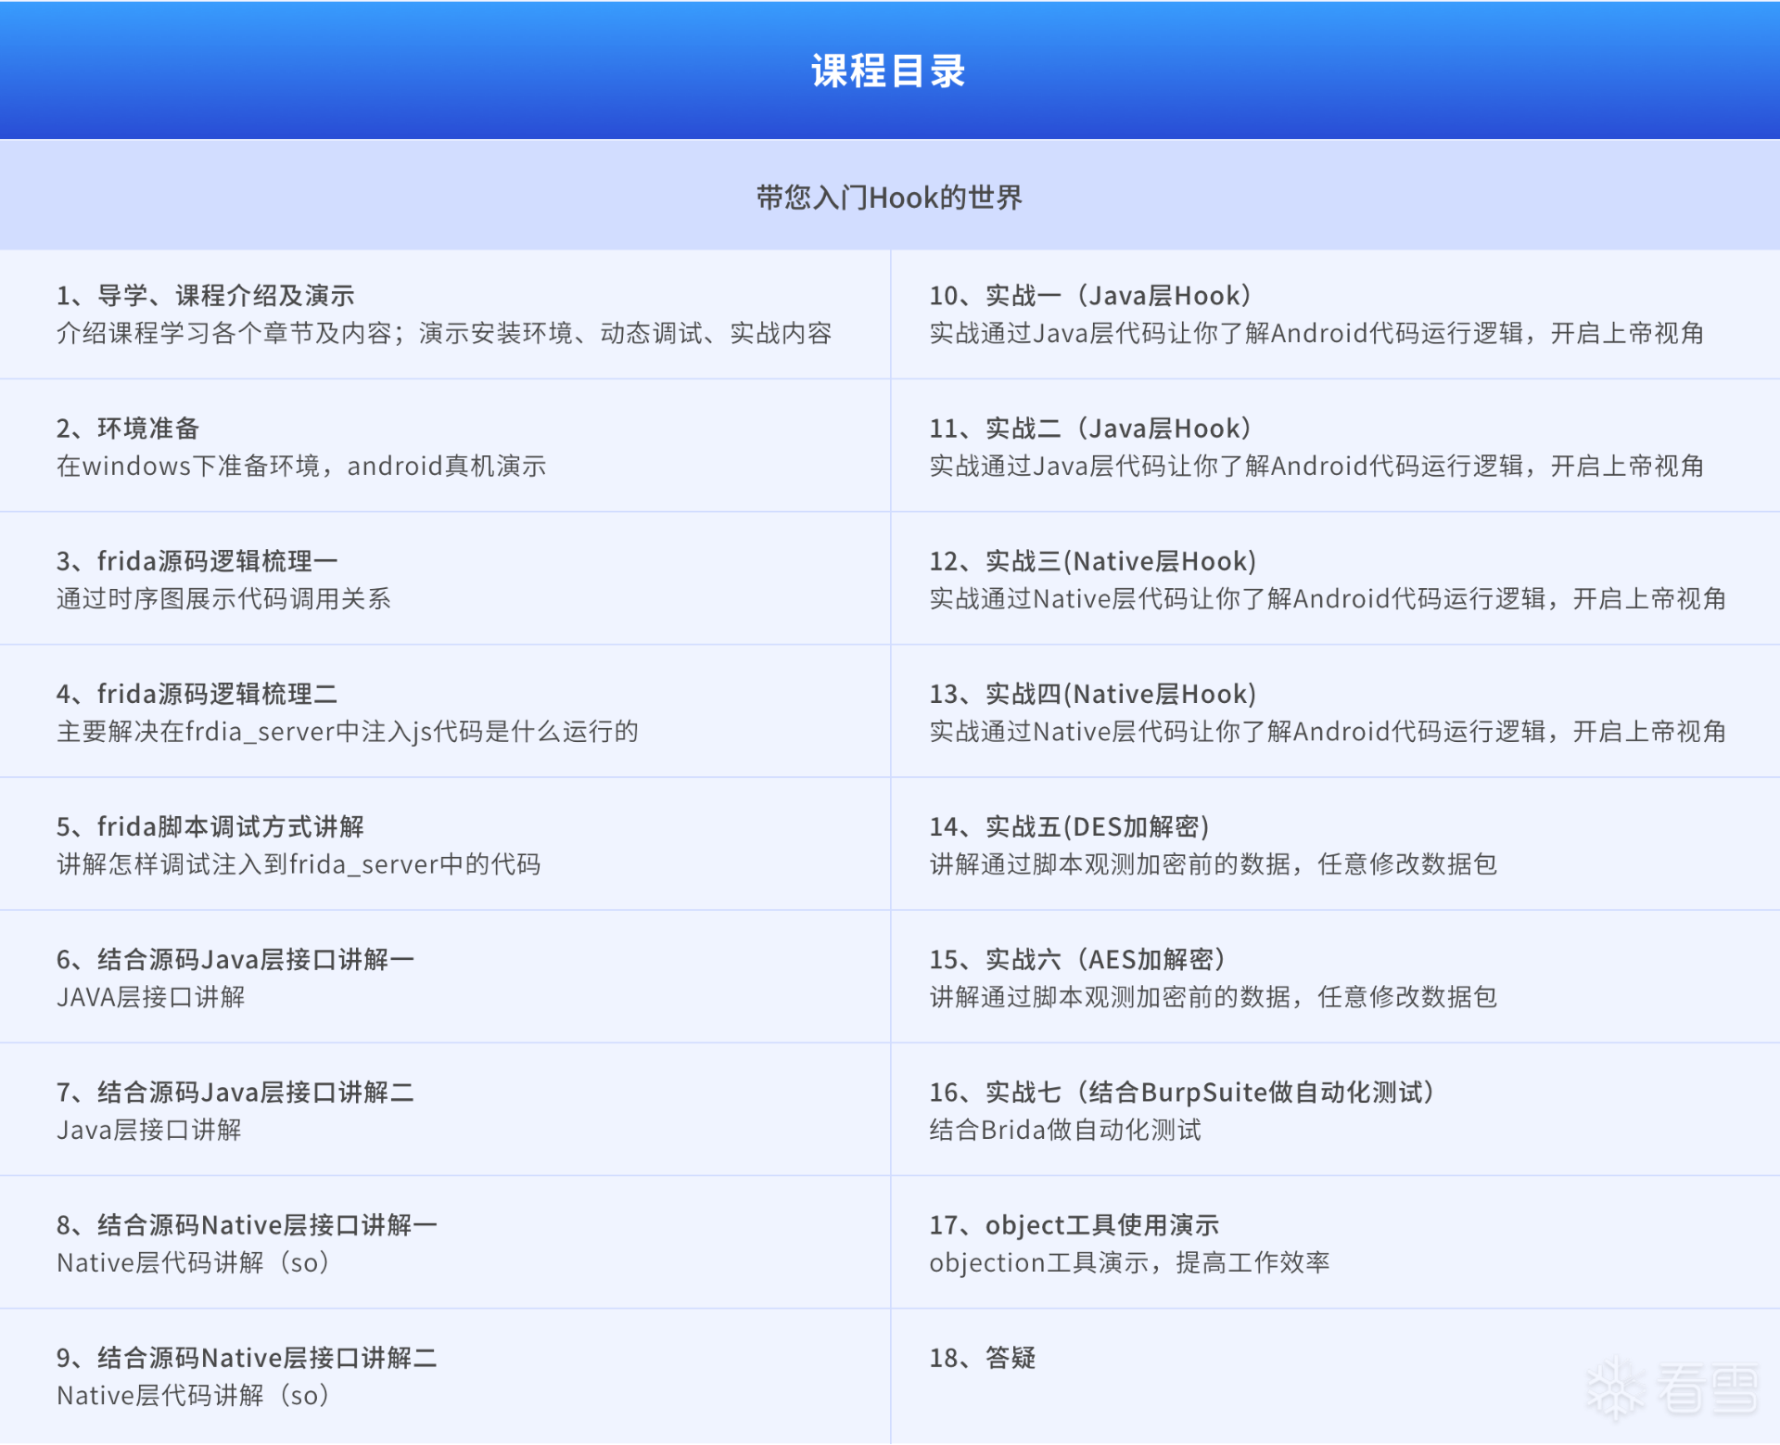The image size is (1780, 1445).
Task: Select lesson 8、结合源码Native层接口讲解一
Action: click(247, 1224)
